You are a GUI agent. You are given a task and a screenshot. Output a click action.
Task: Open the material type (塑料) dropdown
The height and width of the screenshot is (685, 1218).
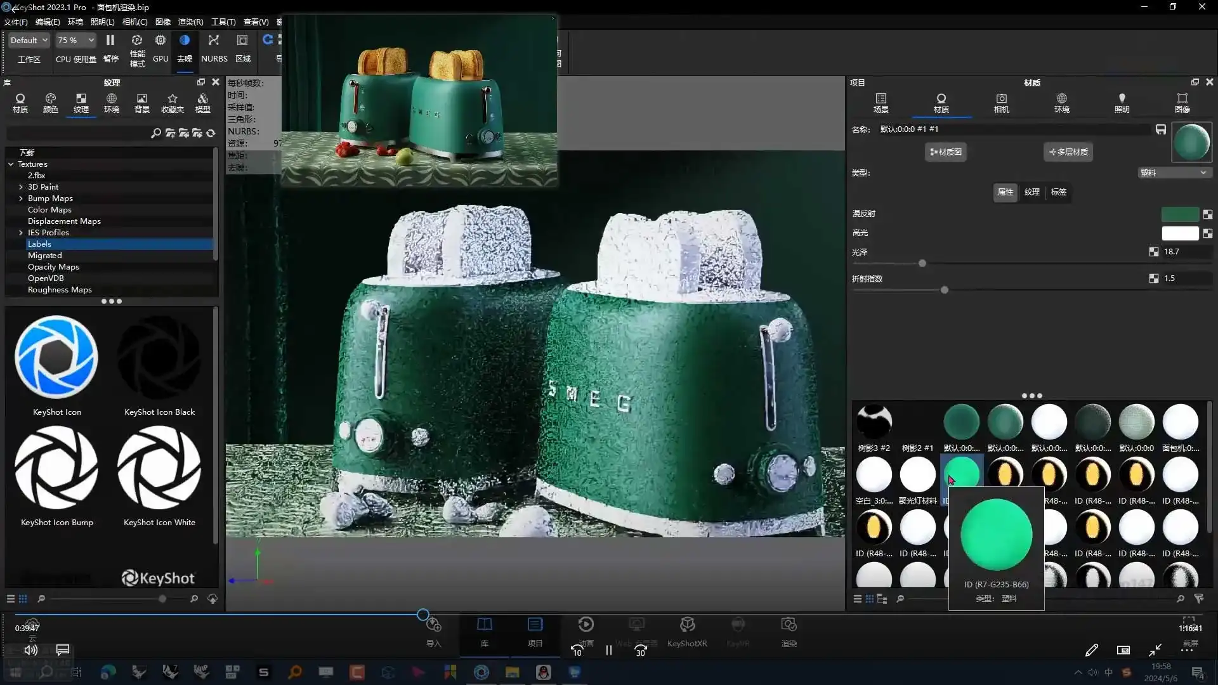coord(1174,173)
